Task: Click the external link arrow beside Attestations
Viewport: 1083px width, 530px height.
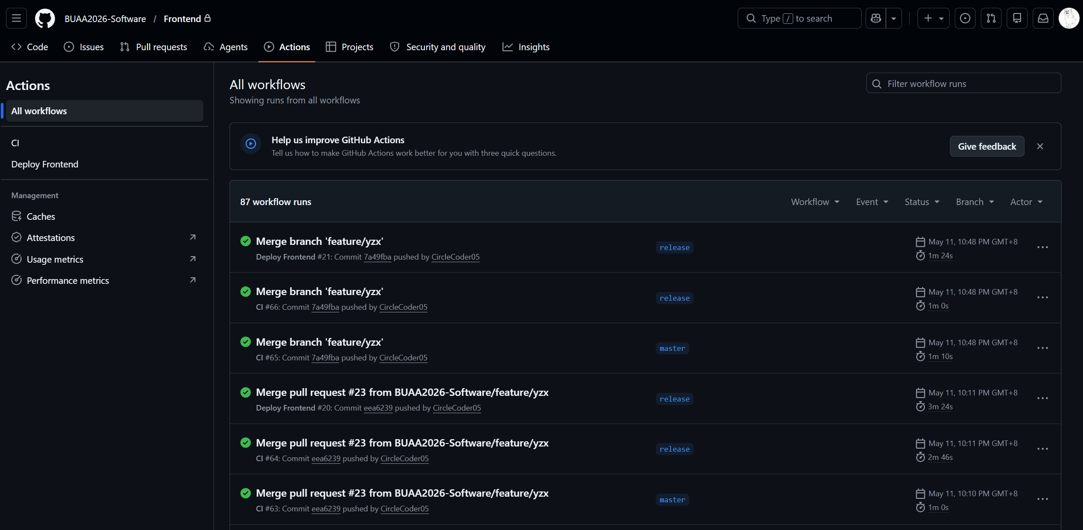Action: pyautogui.click(x=193, y=237)
